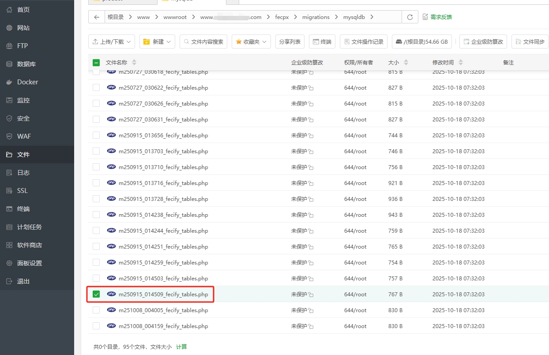
Task: Open 计划任务 in the sidebar menu
Action: click(29, 227)
